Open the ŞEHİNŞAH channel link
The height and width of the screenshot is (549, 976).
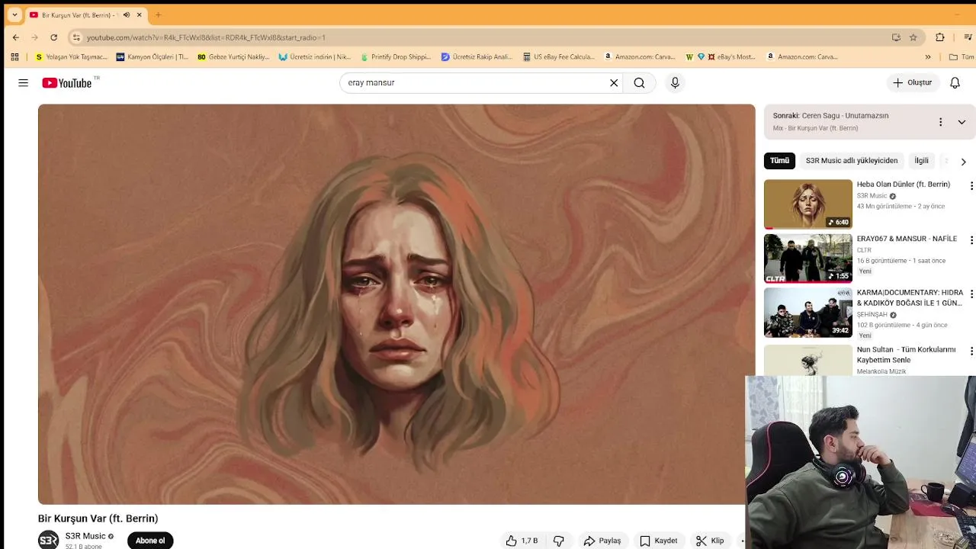(x=872, y=314)
